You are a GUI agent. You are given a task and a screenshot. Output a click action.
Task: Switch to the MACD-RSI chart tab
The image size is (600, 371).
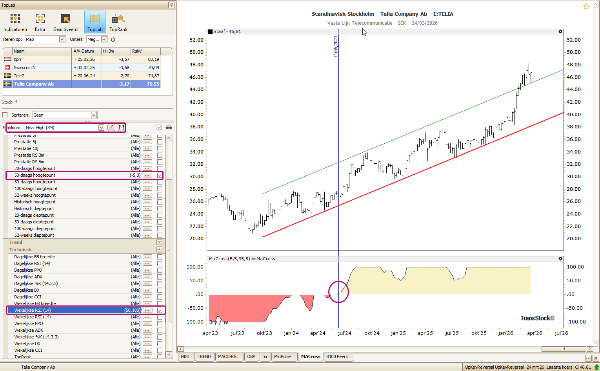(228, 356)
